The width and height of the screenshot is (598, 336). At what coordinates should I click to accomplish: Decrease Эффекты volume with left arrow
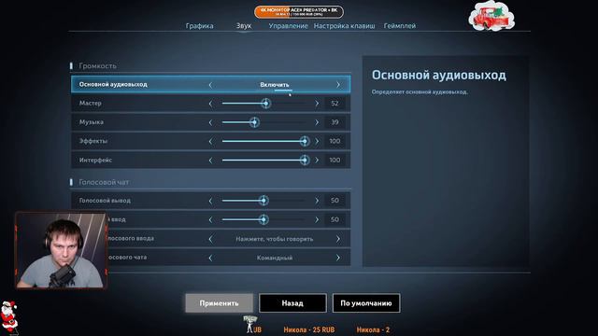210,141
